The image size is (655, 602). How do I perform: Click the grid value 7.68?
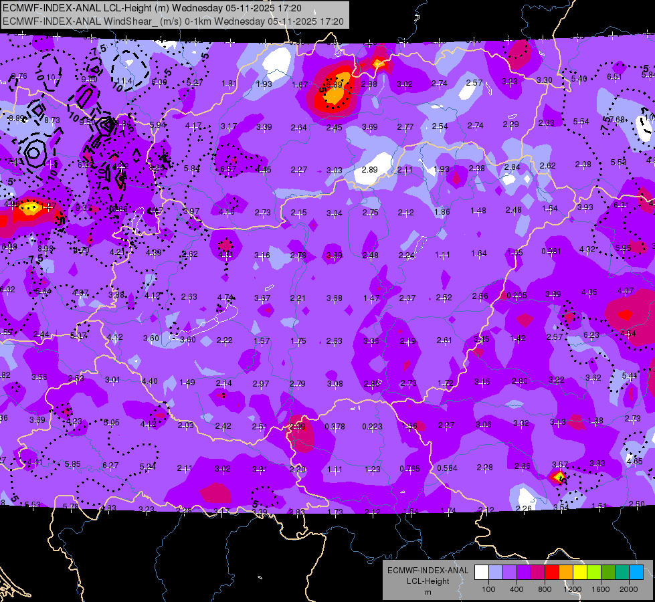617,120
